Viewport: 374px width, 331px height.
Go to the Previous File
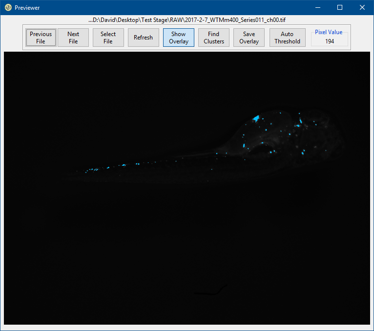pos(41,38)
